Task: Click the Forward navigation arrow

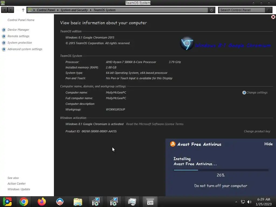Action: [x=11, y=10]
